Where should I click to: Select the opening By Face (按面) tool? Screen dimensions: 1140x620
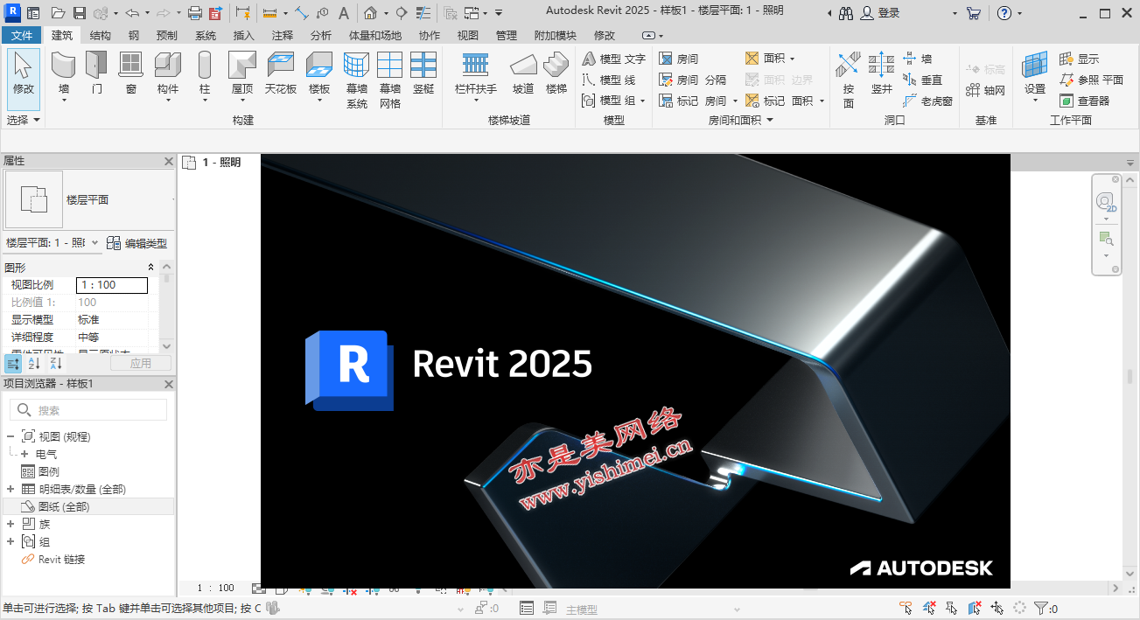pyautogui.click(x=848, y=80)
